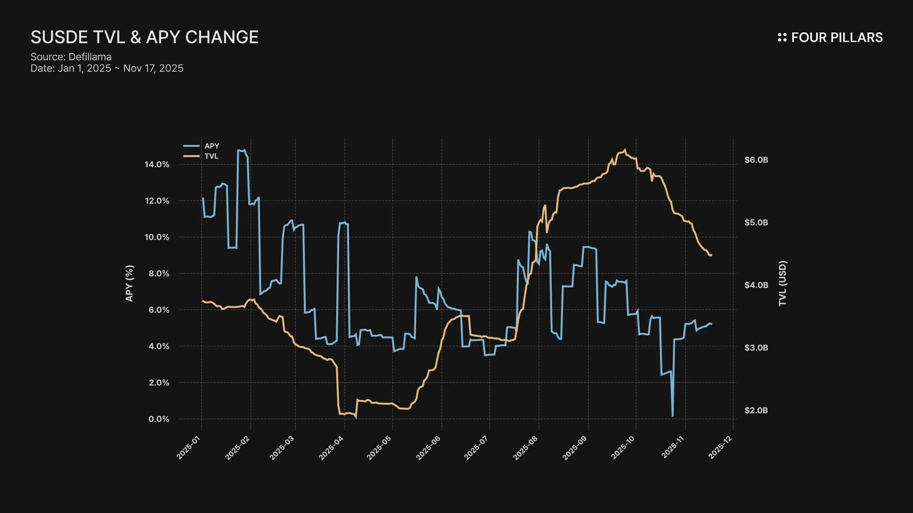Click the 0.0% y-axis tick label
Image resolution: width=913 pixels, height=513 pixels.
coord(159,419)
